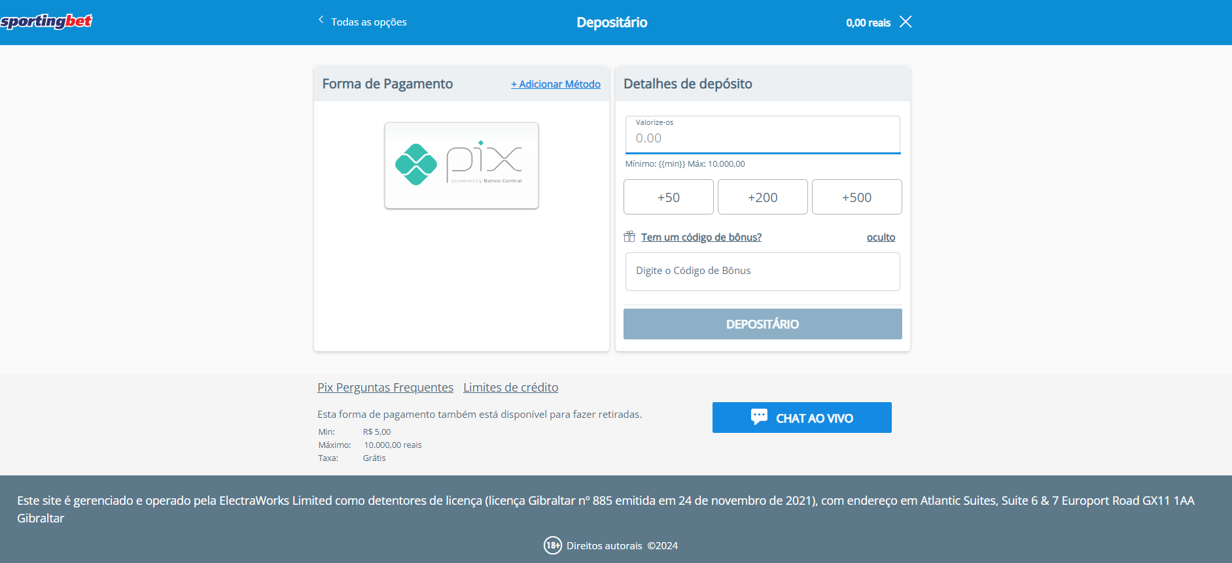Open the Limites de crédito link
1232x563 pixels.
tap(511, 387)
